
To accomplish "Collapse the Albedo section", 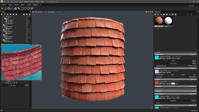I will click(x=155, y=79).
